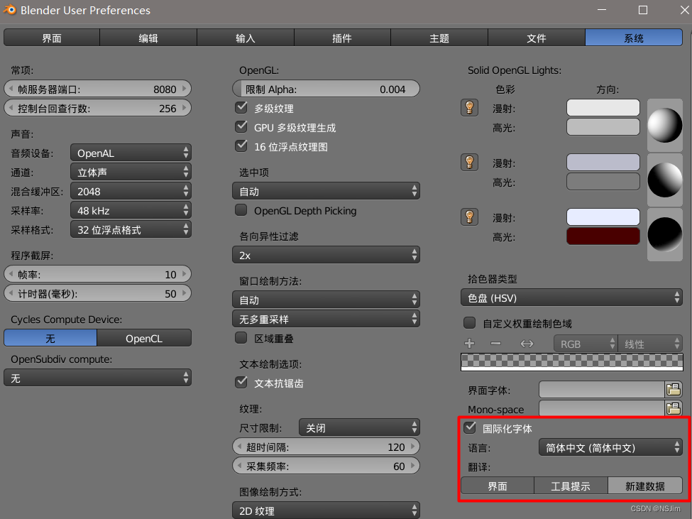The width and height of the screenshot is (692, 519).
Task: Enable 区域重叠 checkbox
Action: 241,338
